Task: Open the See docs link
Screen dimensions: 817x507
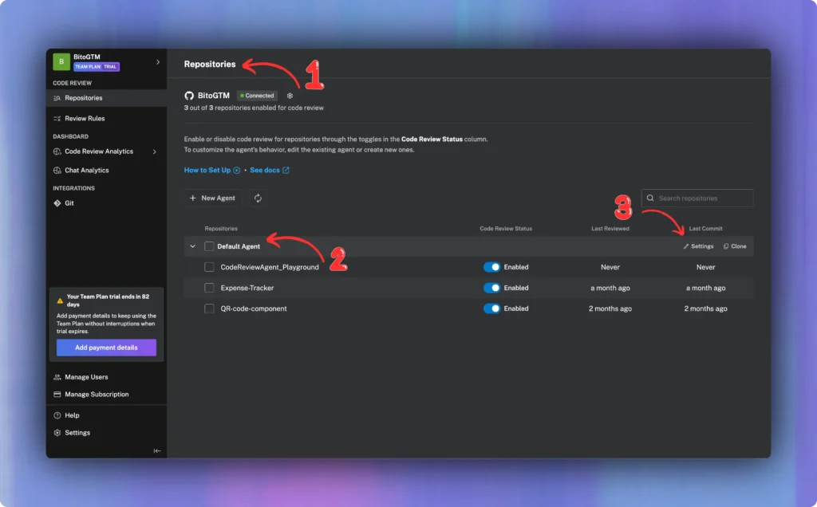Action: point(270,171)
